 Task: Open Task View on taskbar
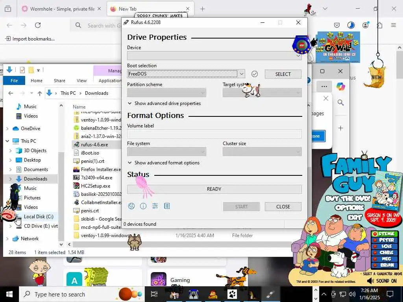[x=154, y=294]
